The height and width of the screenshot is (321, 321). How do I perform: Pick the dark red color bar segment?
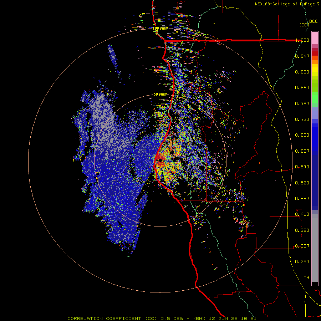pyautogui.click(x=315, y=53)
